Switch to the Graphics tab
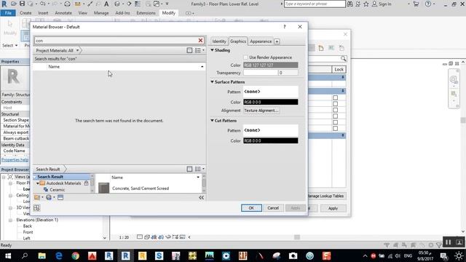The image size is (466, 262). (x=238, y=41)
